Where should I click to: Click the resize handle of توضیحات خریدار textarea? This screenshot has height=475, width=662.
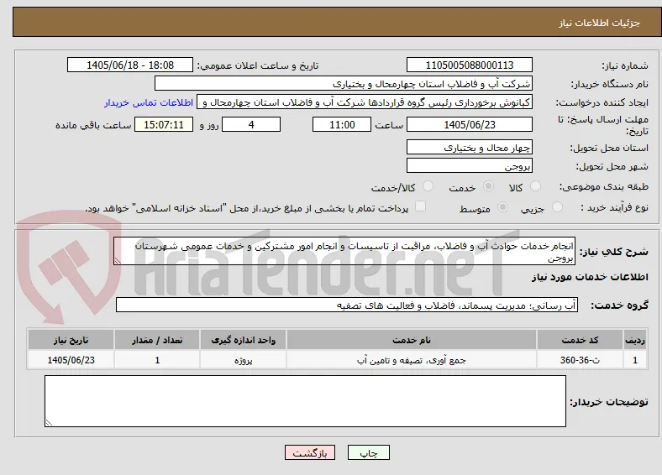pos(49,423)
